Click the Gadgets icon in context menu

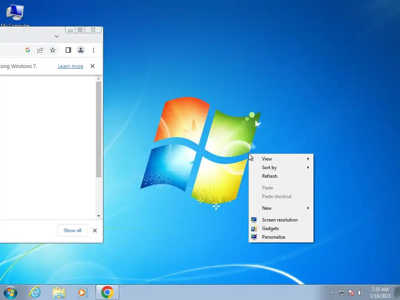(254, 228)
